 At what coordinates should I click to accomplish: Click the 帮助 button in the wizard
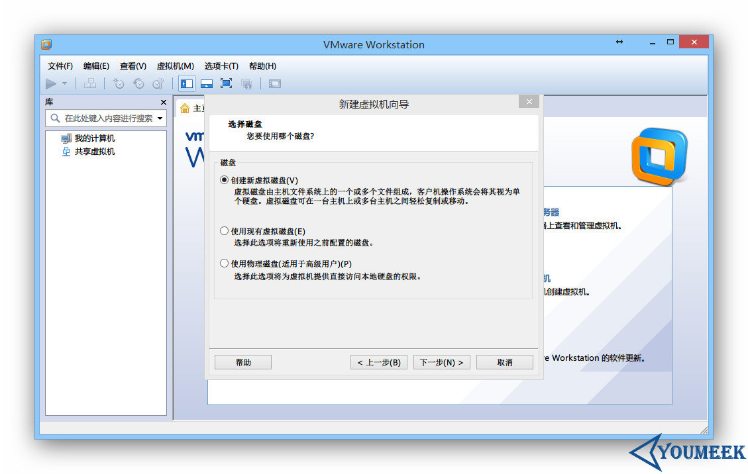tap(242, 361)
